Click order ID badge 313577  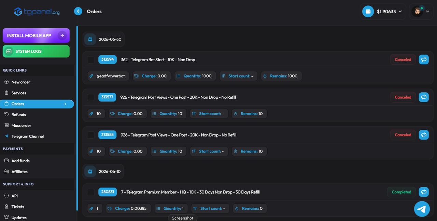click(x=107, y=97)
